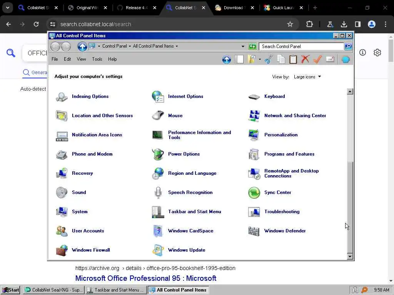Image resolution: width=394 pixels, height=295 pixels.
Task: Click the green refresh button in address bar
Action: [x=252, y=46]
